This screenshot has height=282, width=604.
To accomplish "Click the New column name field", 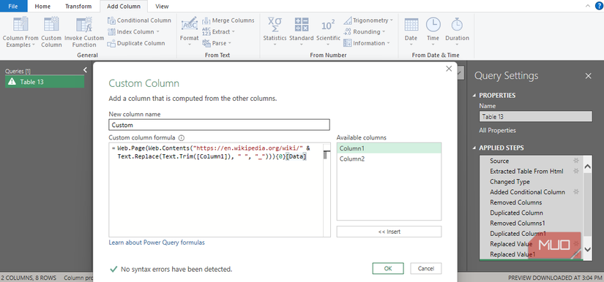I will pyautogui.click(x=219, y=125).
